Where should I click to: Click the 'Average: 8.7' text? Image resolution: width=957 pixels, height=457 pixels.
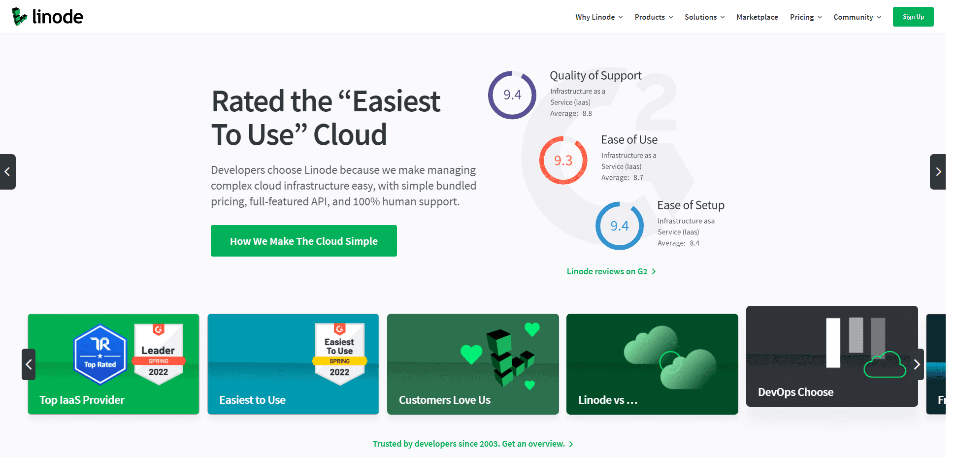(622, 177)
